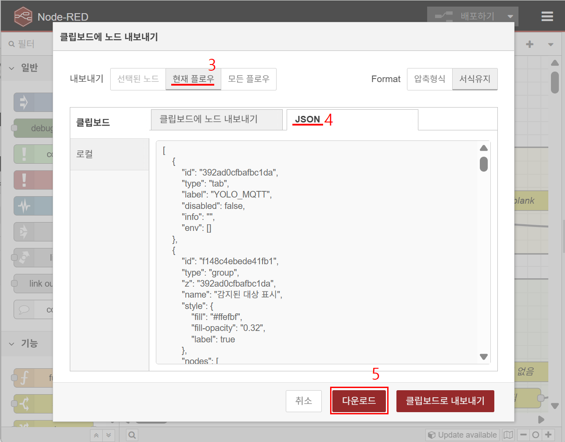Click the add flow tab plus icon
The image size is (565, 442).
[x=529, y=44]
